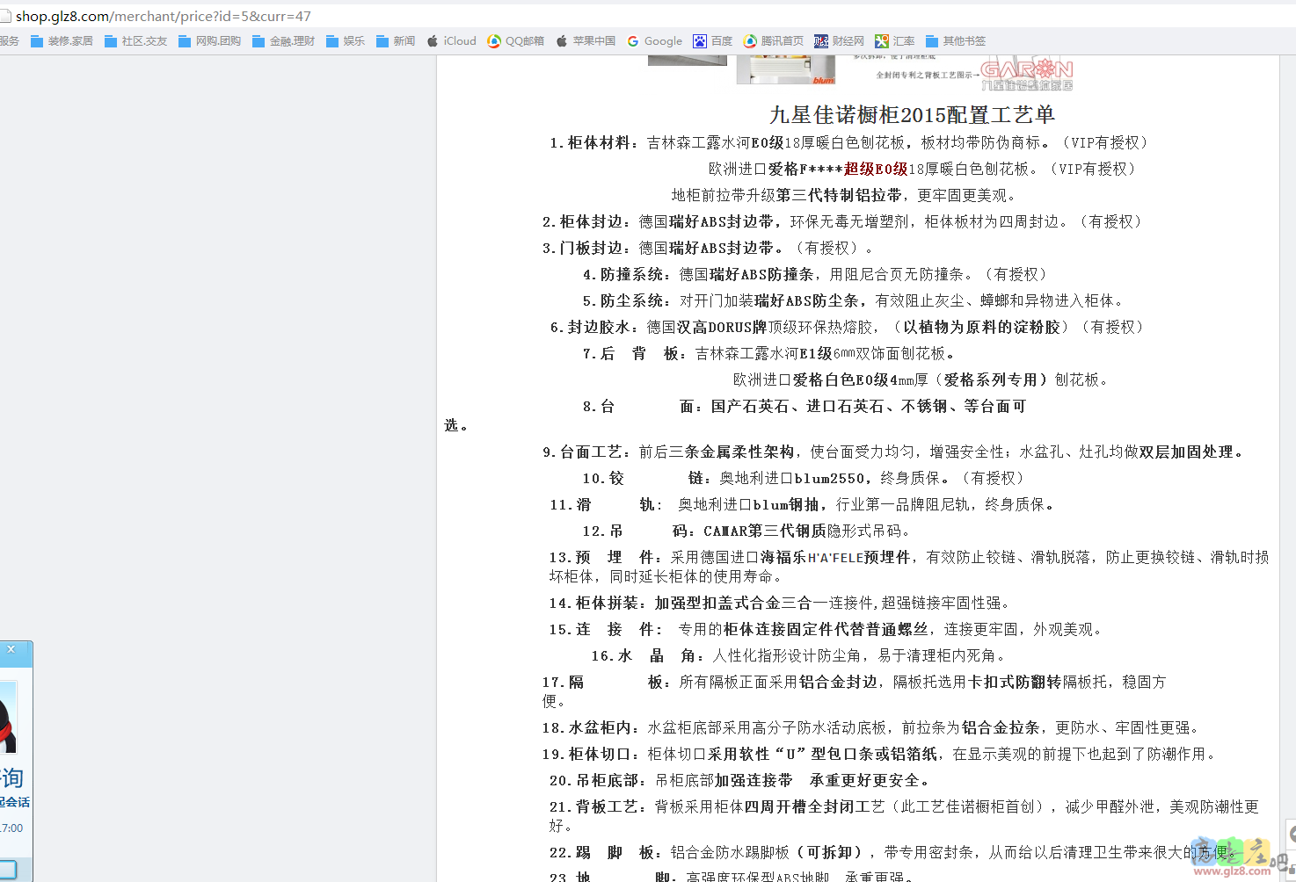Open the 腾讯首页 bookmark
The image size is (1296, 882).
(x=774, y=41)
